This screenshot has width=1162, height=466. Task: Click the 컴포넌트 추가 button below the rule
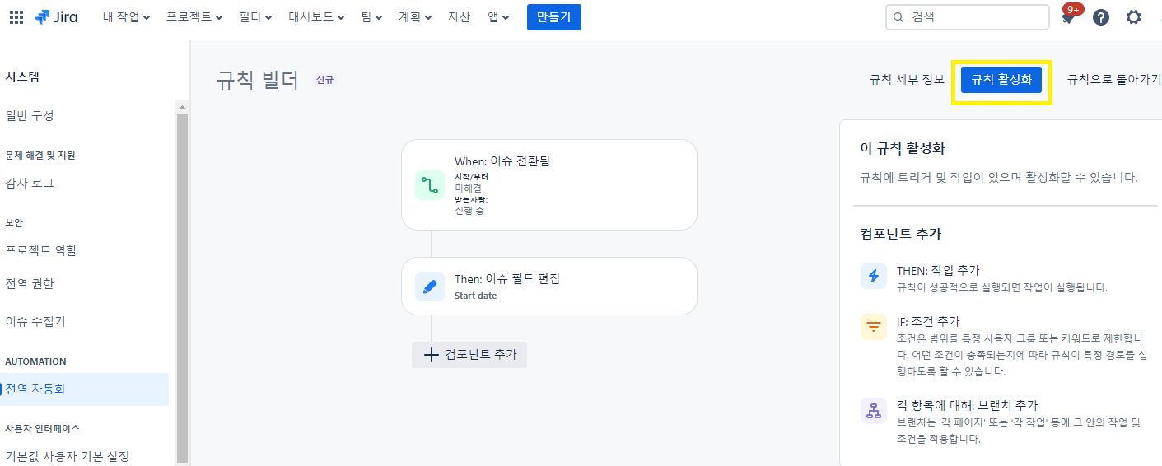tap(469, 355)
